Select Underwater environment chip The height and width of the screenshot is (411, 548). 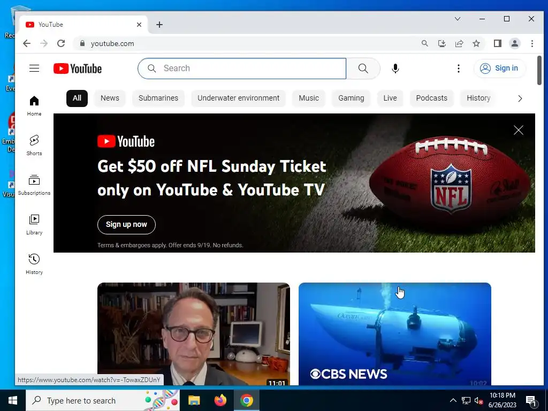pos(238,98)
